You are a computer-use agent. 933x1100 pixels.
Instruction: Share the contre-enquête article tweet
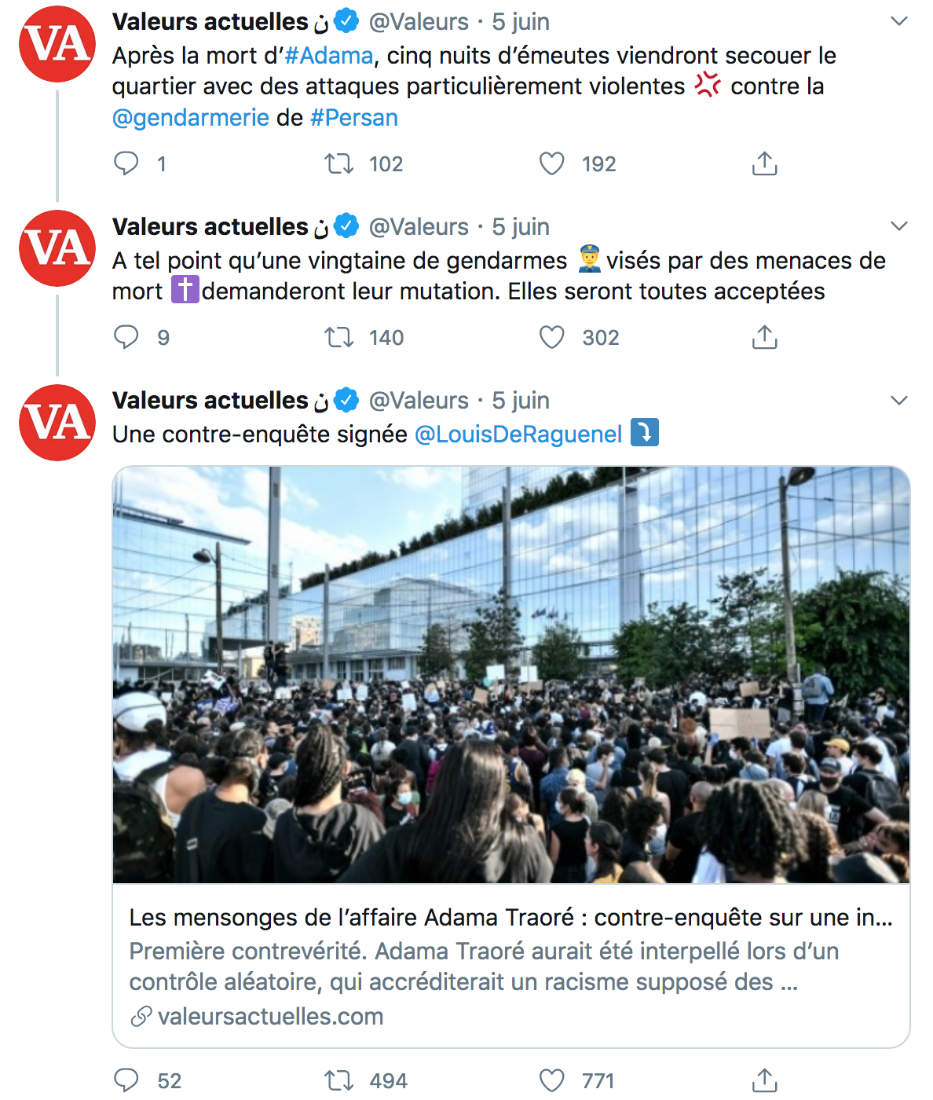(764, 1080)
